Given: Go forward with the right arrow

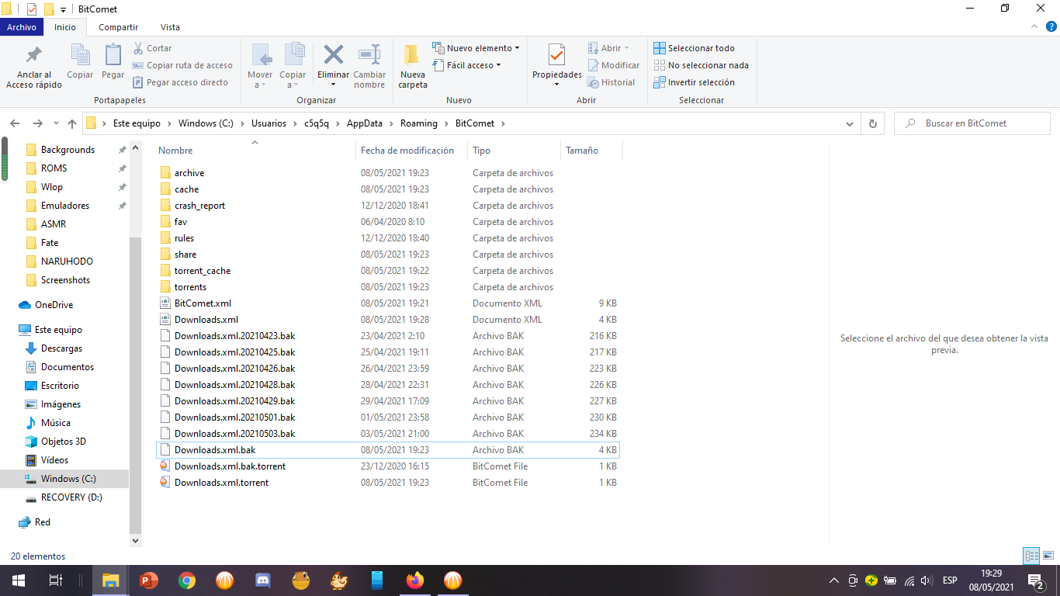Looking at the screenshot, I should point(37,123).
